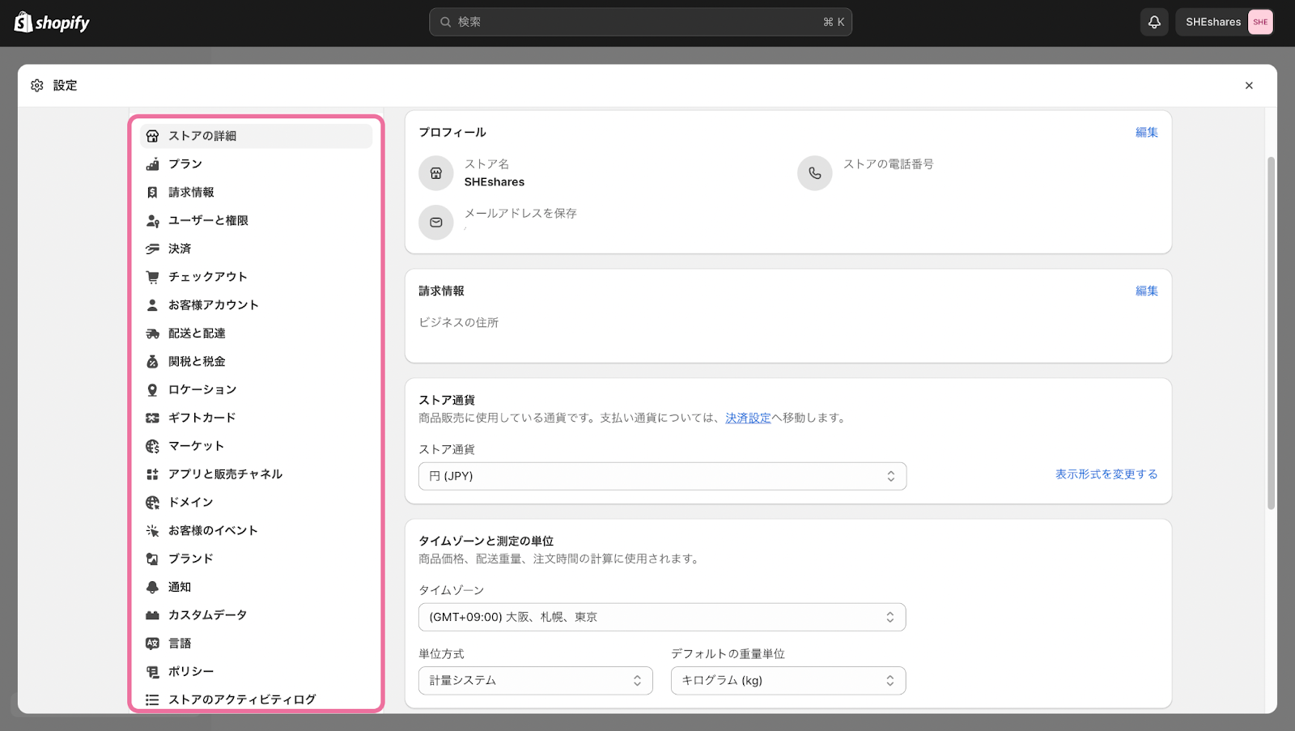Click the SHEshares store name text

pyautogui.click(x=495, y=182)
